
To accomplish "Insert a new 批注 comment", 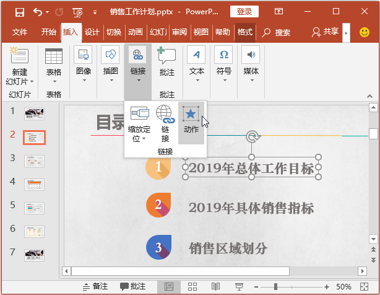I will (x=166, y=61).
